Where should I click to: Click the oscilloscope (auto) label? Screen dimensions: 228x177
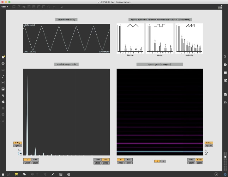tap(66, 19)
